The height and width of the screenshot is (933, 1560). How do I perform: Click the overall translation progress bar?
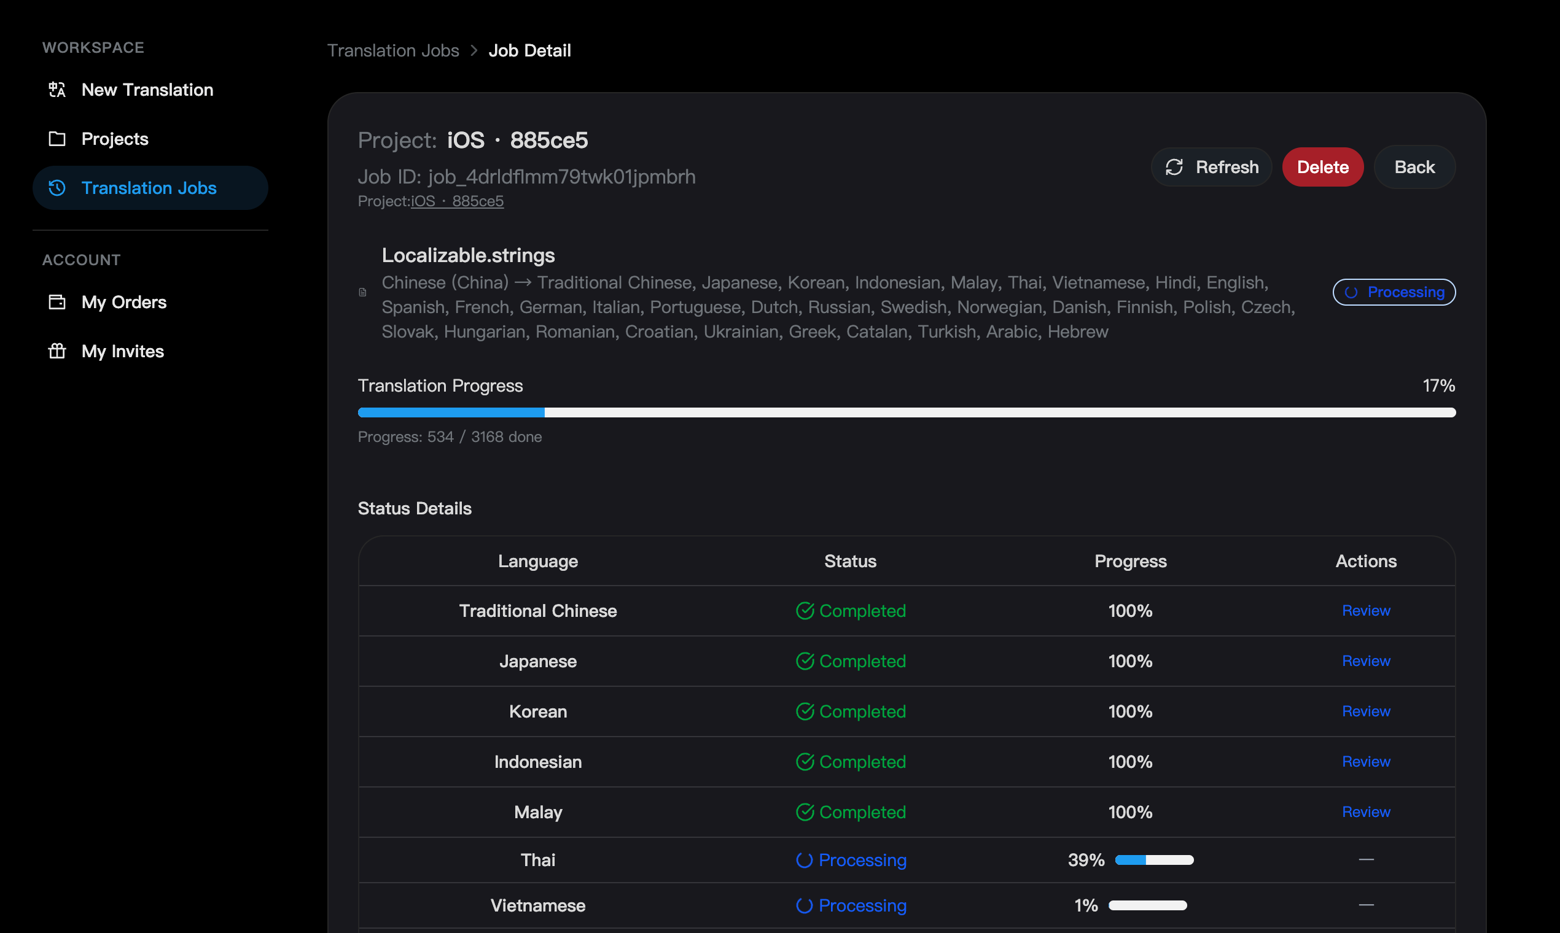pos(907,412)
